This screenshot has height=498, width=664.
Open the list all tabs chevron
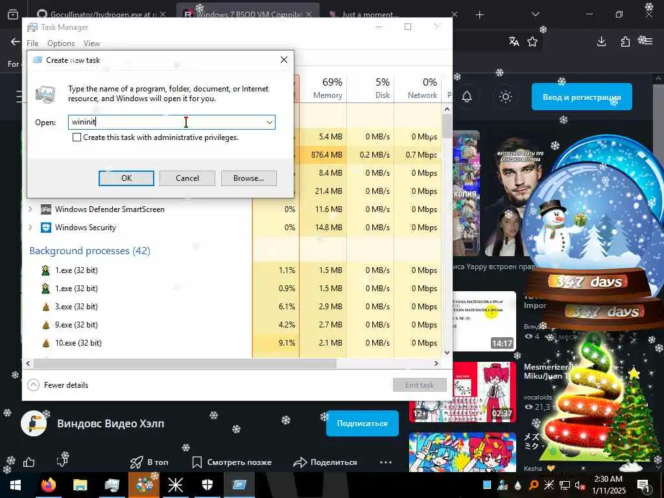pyautogui.click(x=535, y=15)
